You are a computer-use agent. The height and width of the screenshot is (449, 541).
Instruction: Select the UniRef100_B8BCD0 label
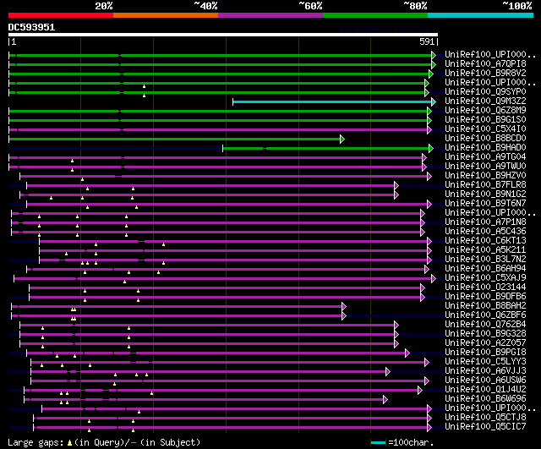pyautogui.click(x=485, y=139)
